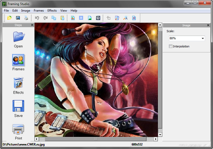Expand the Scale 88% dropdown

point(187,38)
